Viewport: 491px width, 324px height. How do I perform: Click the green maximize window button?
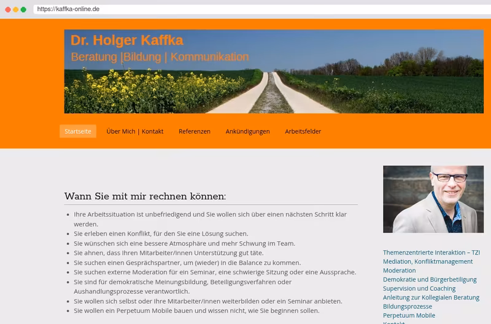(23, 9)
